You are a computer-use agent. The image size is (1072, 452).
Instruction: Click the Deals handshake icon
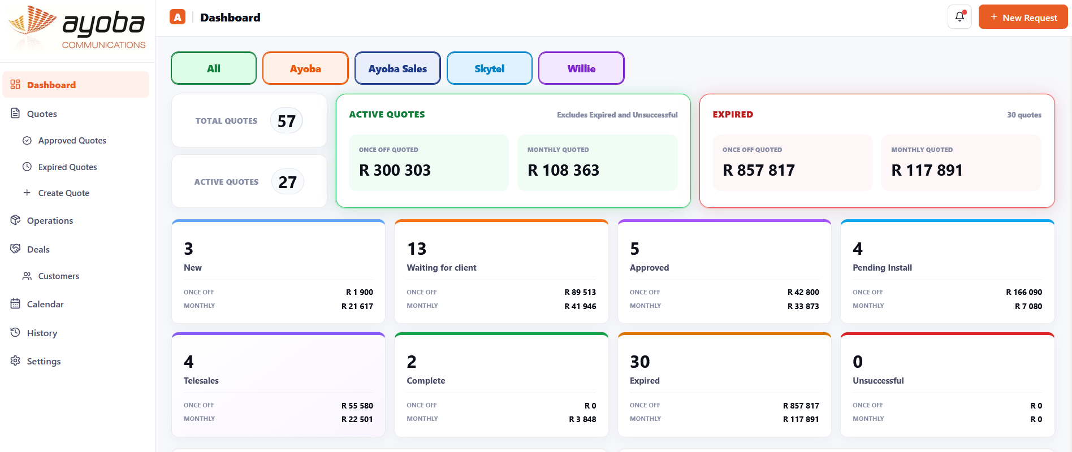pos(15,249)
